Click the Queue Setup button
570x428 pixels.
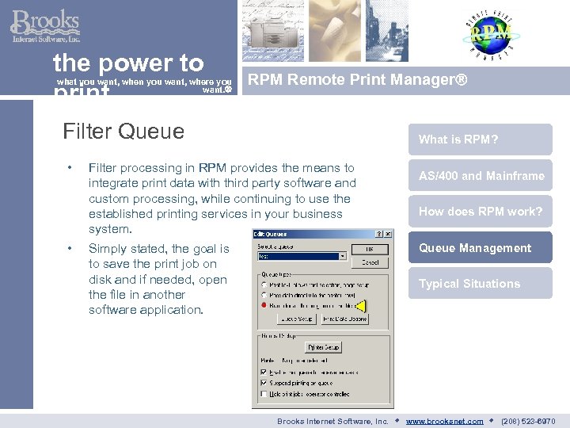coord(297,319)
